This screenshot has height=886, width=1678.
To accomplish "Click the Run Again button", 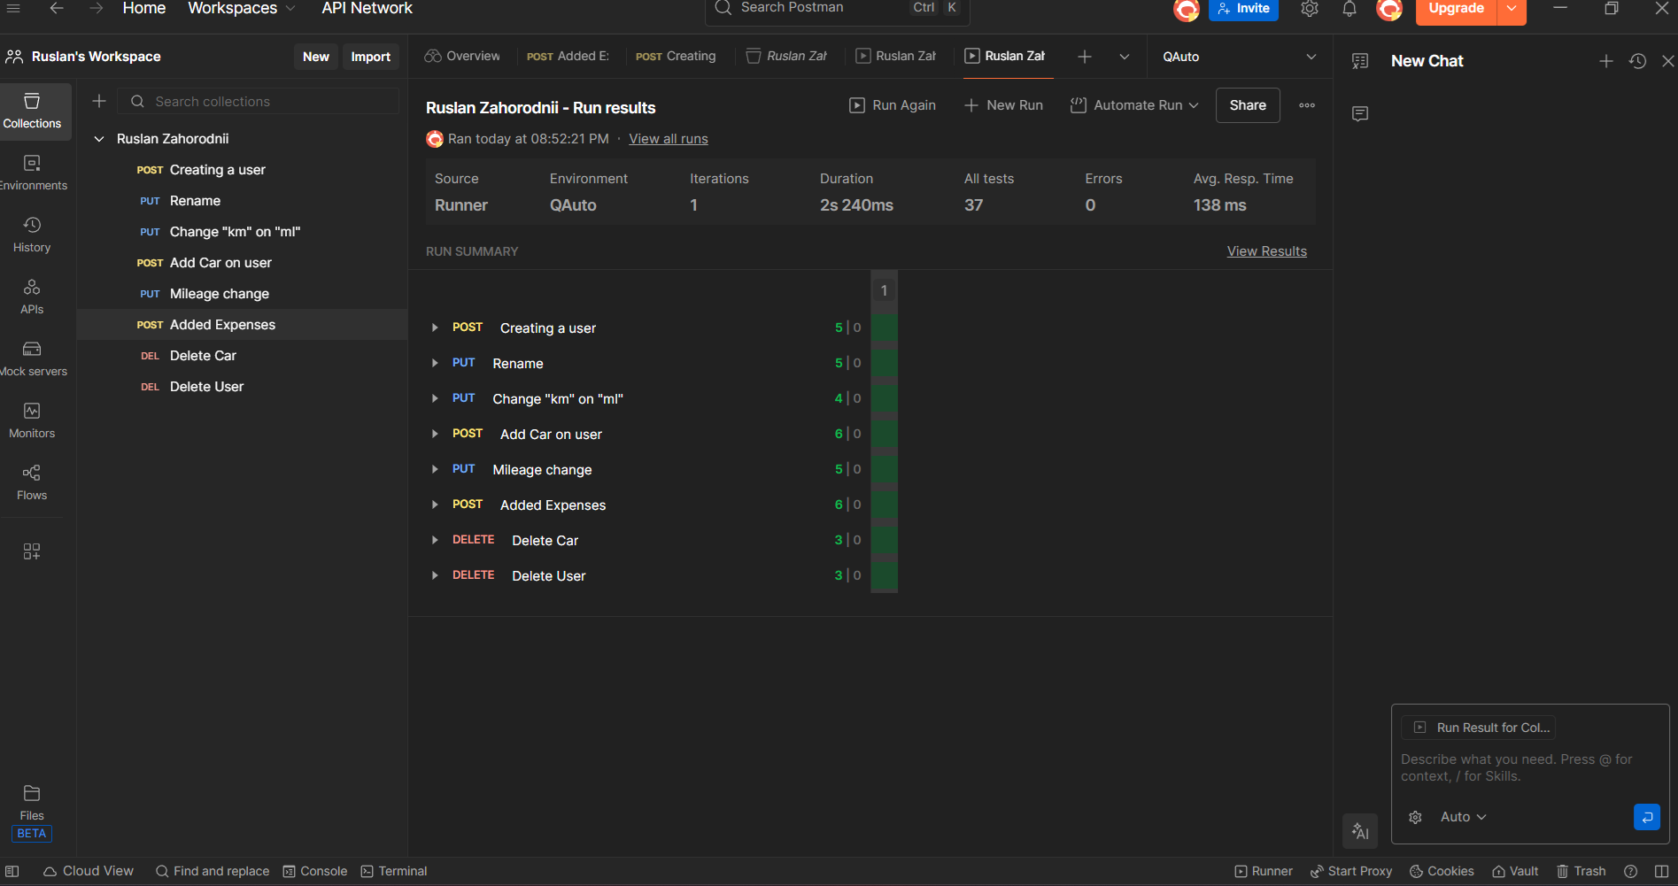I will point(893,105).
